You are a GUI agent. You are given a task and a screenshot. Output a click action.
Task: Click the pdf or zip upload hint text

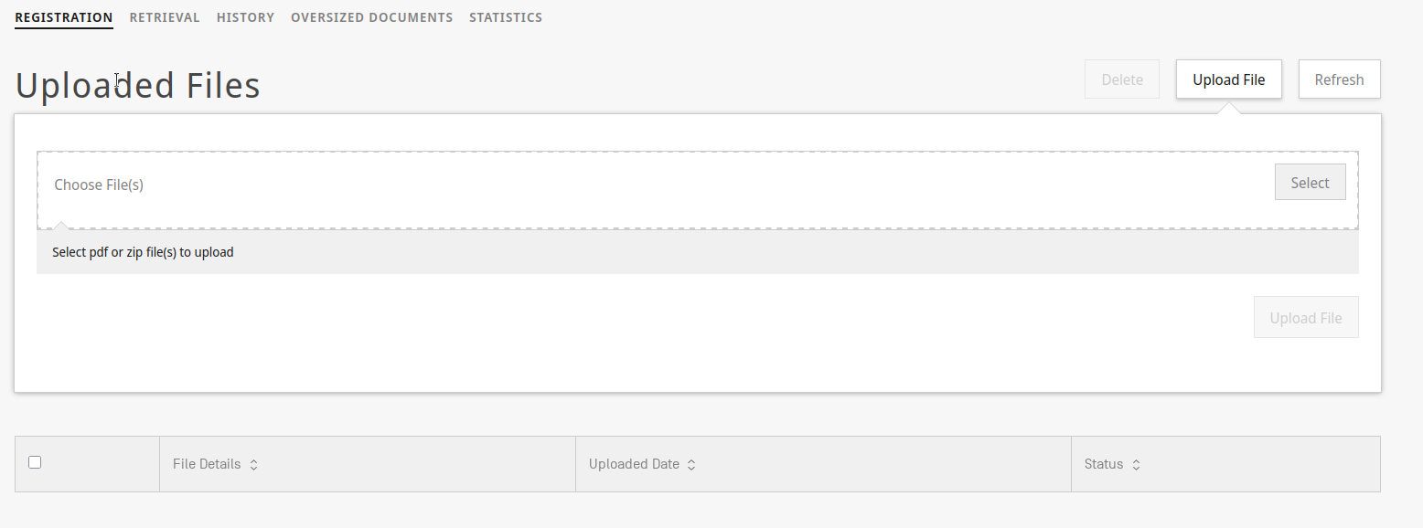coord(143,252)
